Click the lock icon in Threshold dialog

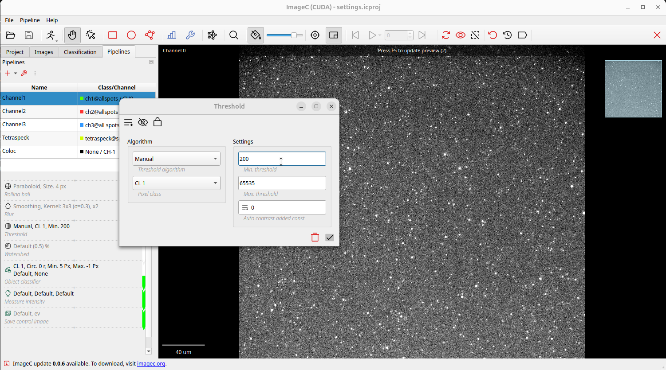158,122
